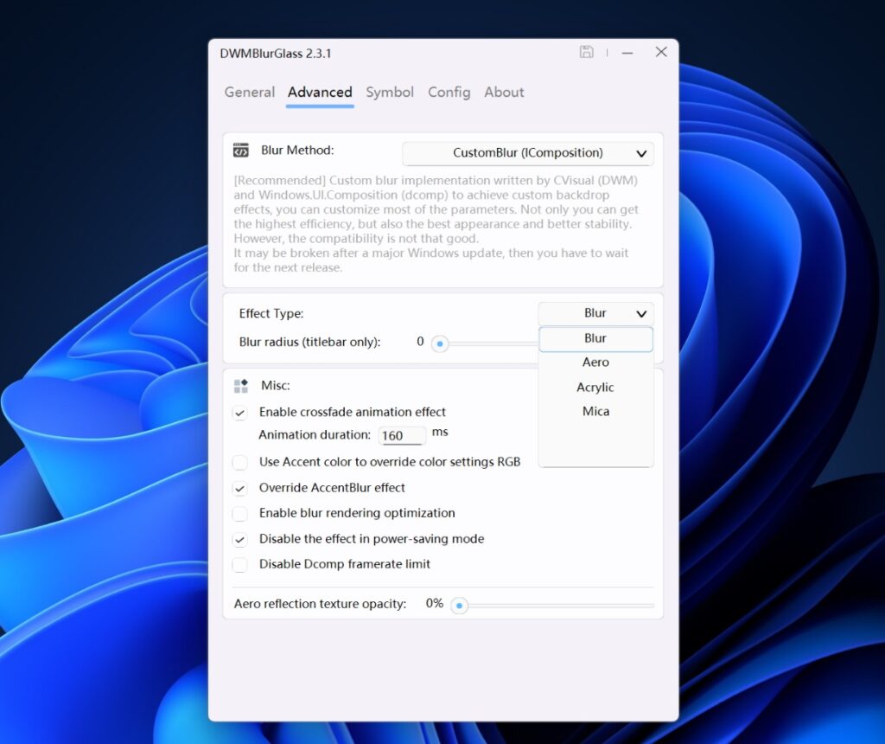Open the Blur Method dropdown
Image resolution: width=885 pixels, height=744 pixels.
tap(527, 153)
